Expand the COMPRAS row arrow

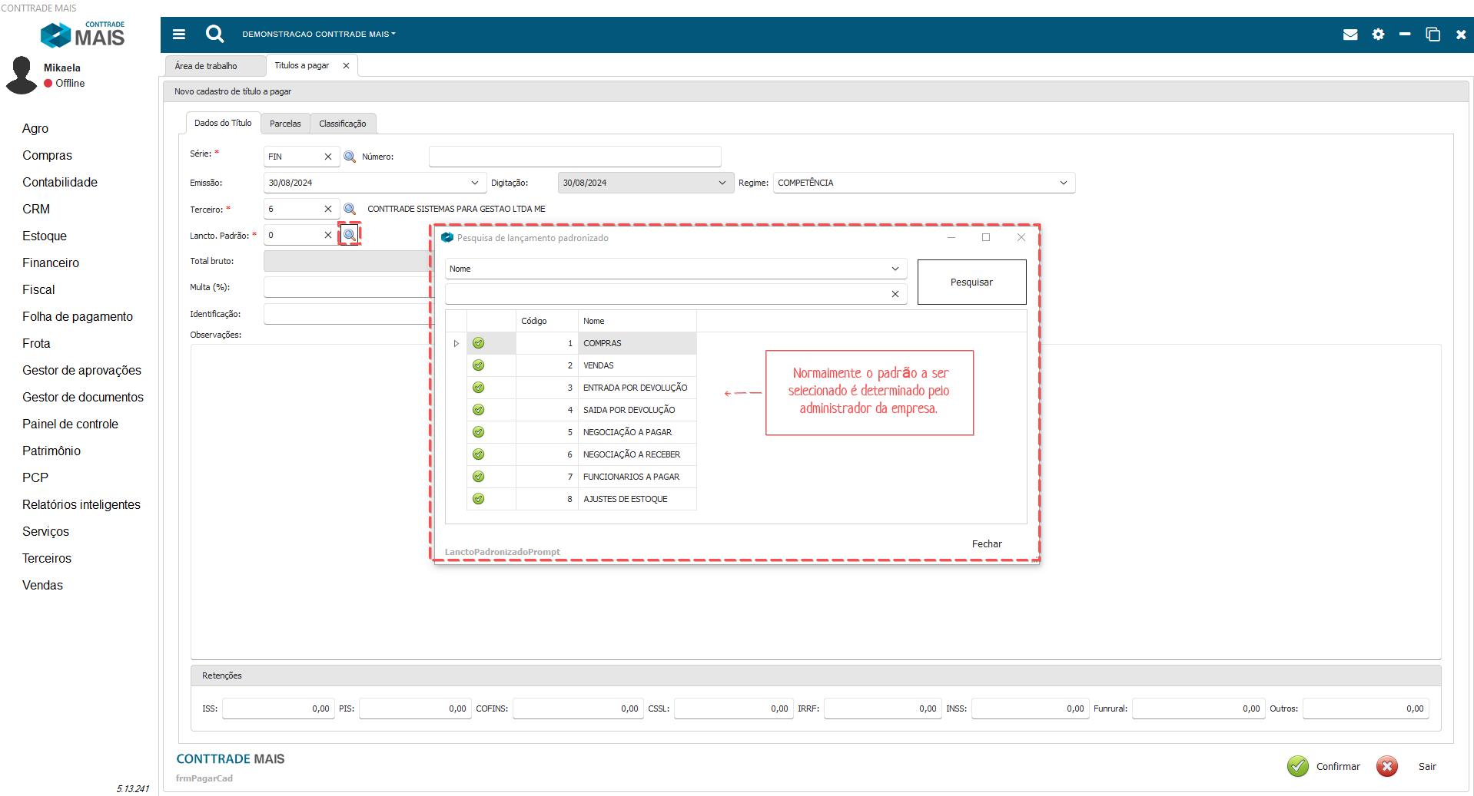click(456, 343)
